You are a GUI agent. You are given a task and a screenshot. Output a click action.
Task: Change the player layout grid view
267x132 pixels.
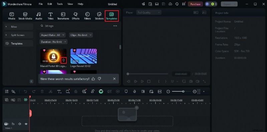click(x=196, y=12)
